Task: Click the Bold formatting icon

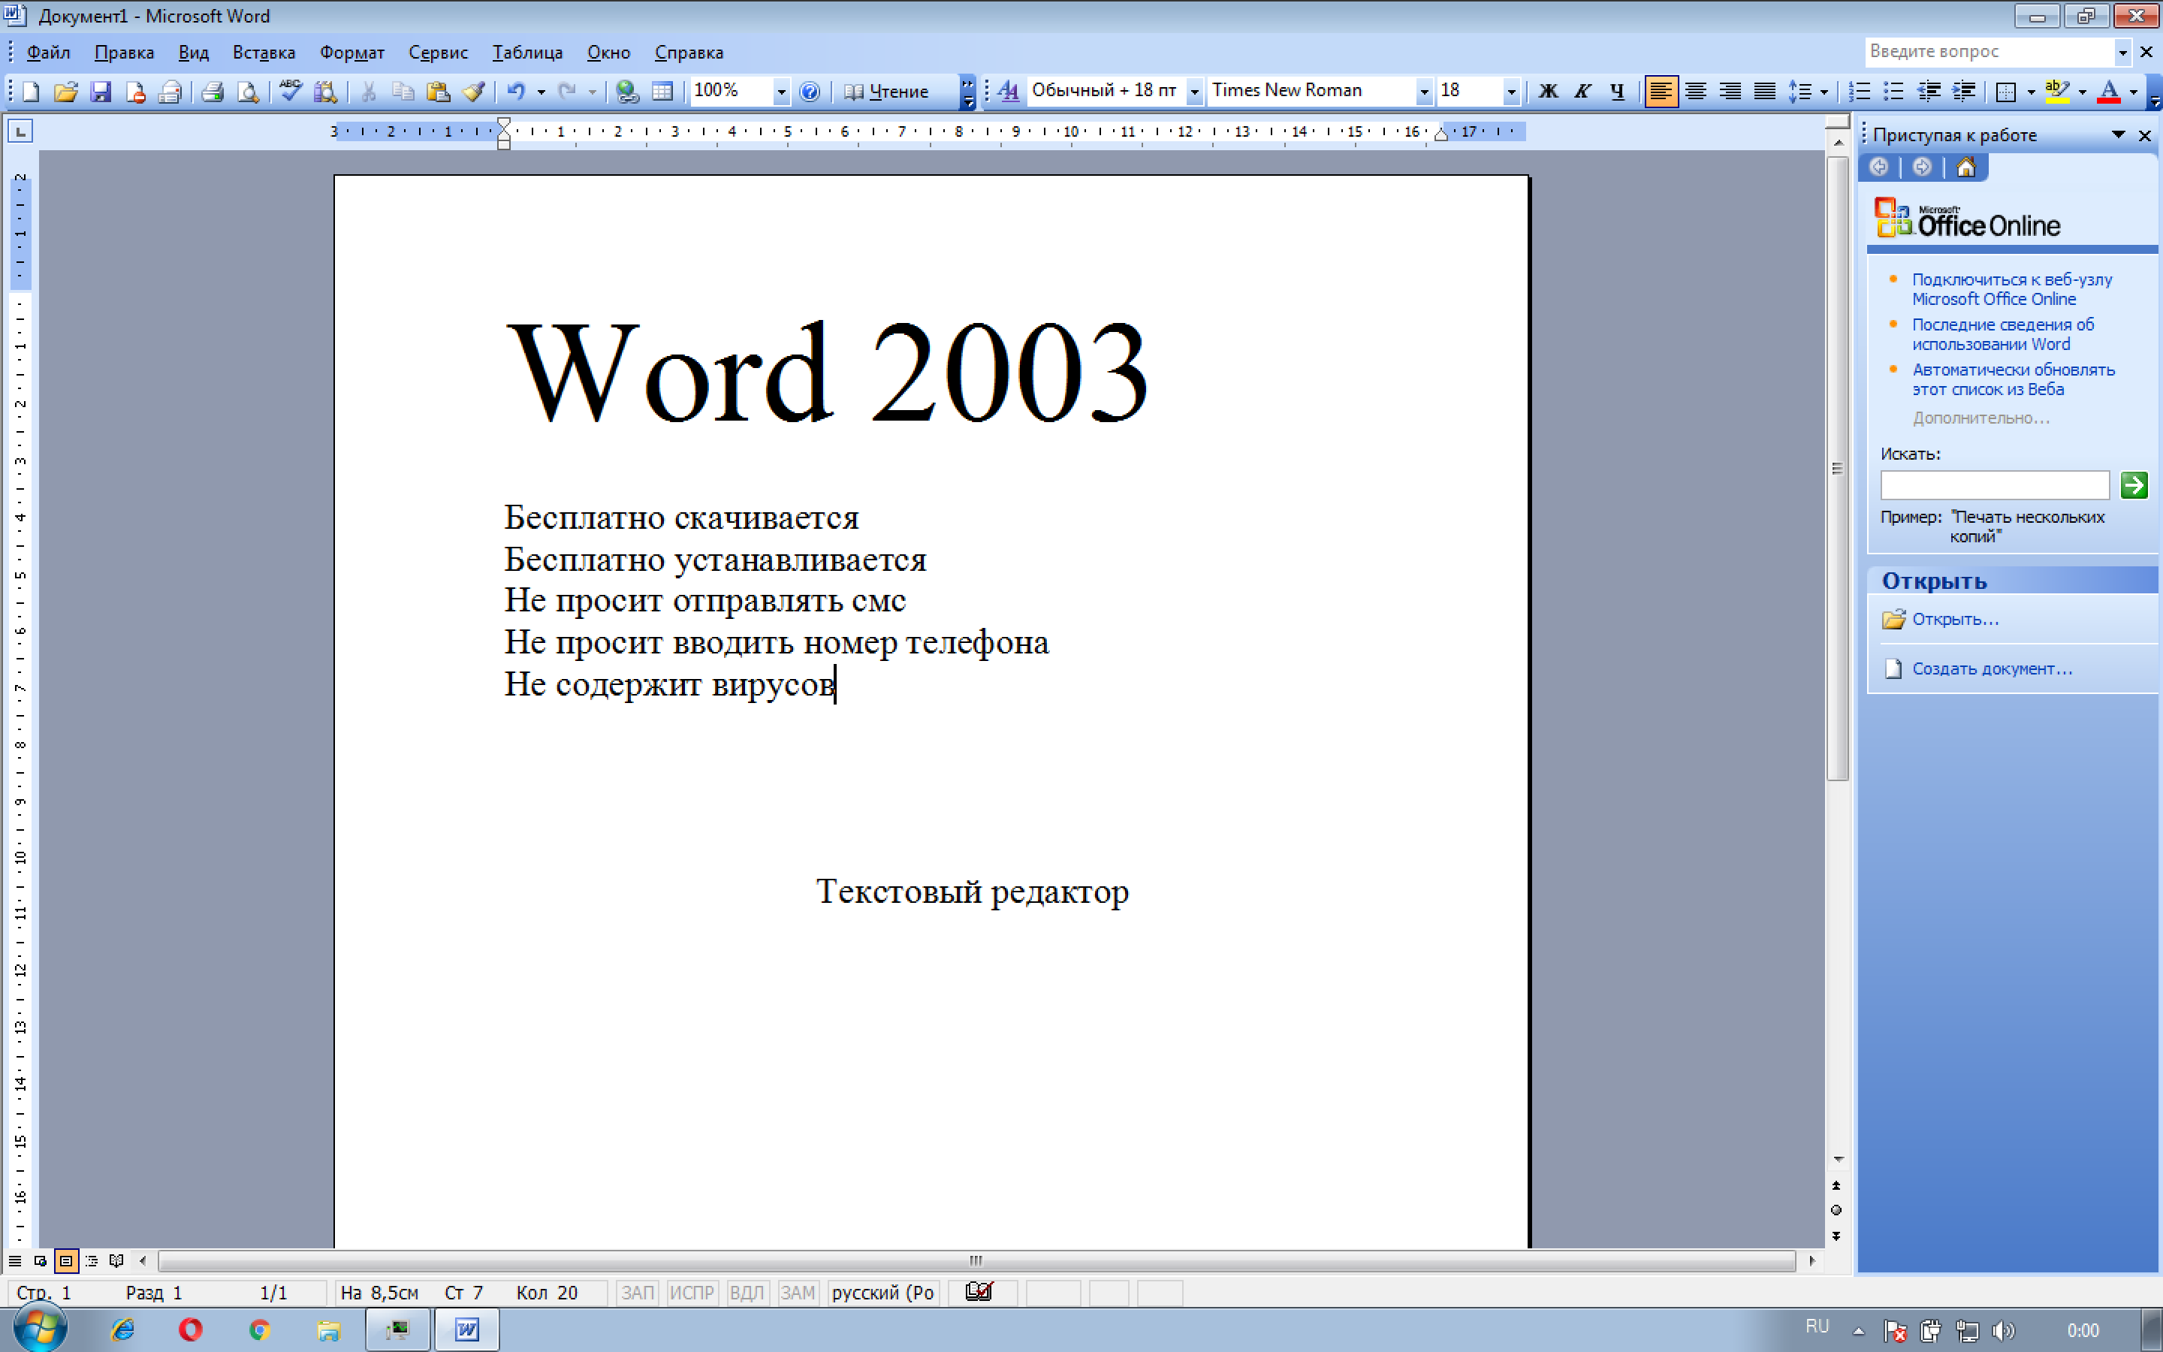Action: pos(1548,92)
